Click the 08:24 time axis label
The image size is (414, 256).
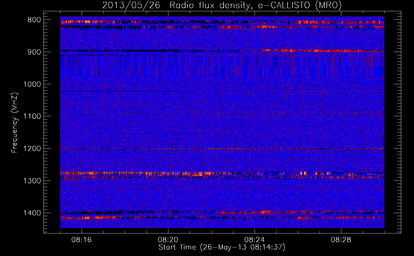(254, 240)
